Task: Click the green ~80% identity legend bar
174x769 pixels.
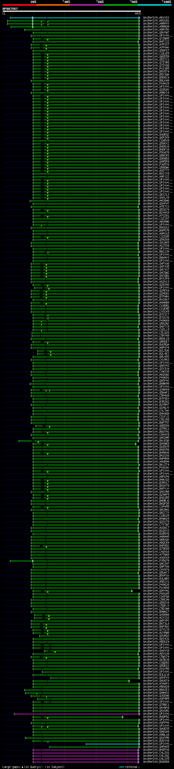Action: 121,5
